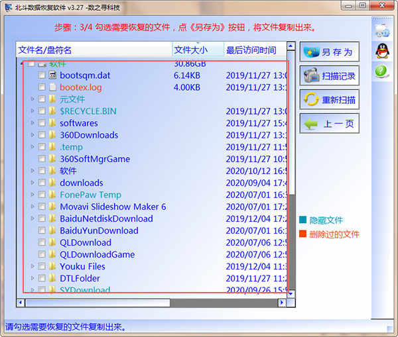
Task: Tick the 360Downloads folder checkbox
Action: tap(42, 135)
